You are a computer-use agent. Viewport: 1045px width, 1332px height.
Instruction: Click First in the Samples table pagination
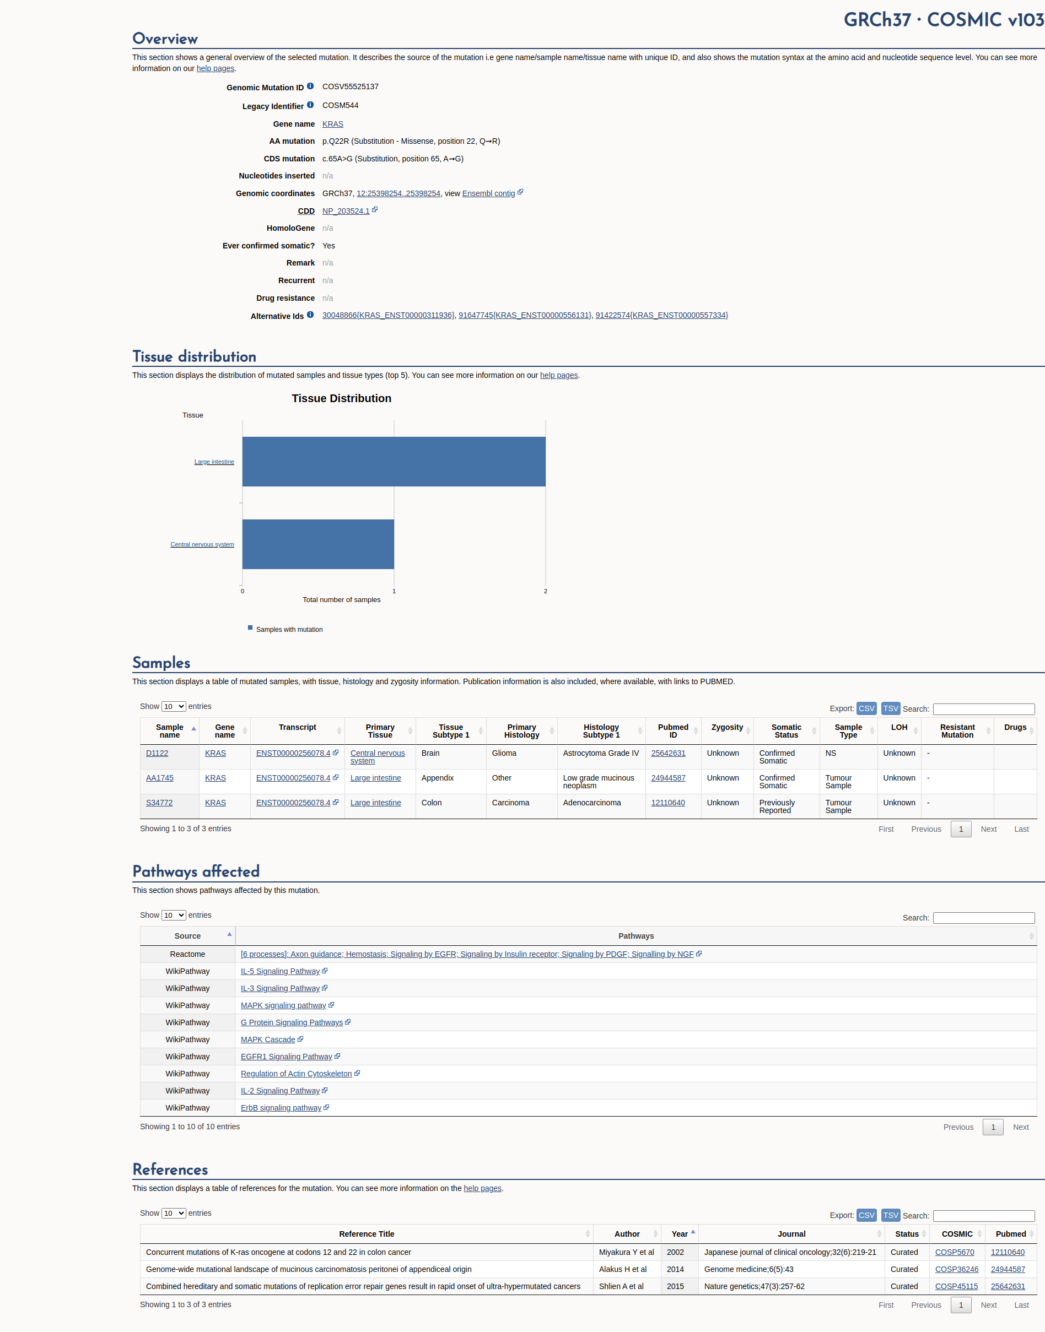point(886,829)
